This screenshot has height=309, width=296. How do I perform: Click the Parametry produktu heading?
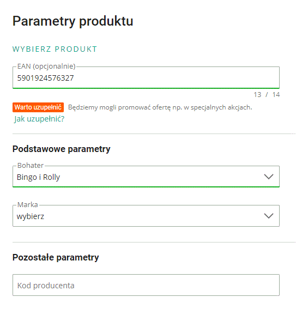pos(73,21)
